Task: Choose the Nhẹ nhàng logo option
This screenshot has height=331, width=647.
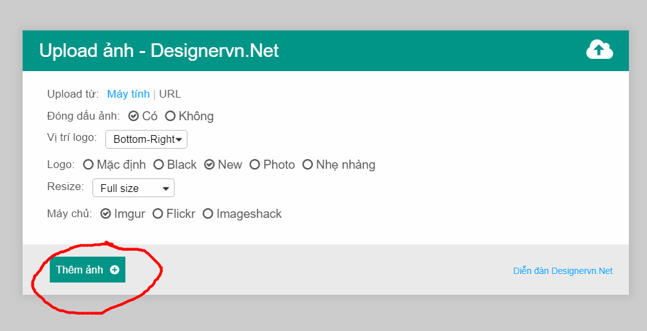Action: pos(339,165)
